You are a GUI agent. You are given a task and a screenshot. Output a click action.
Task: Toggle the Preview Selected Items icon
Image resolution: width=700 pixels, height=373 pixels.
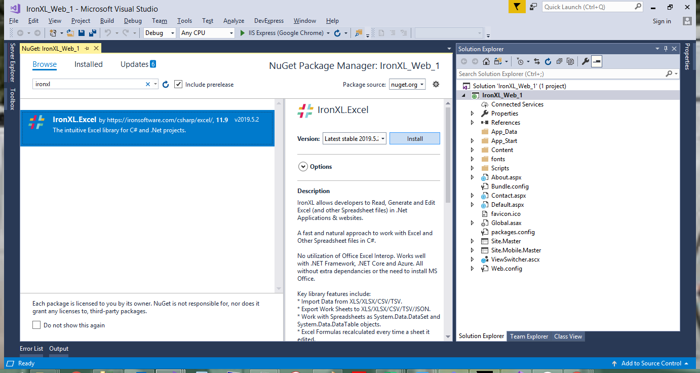click(597, 61)
